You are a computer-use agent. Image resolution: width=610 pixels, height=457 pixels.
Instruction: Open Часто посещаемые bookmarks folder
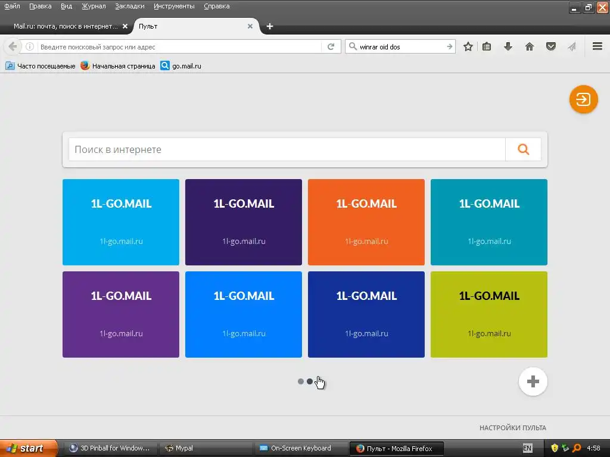pos(41,66)
